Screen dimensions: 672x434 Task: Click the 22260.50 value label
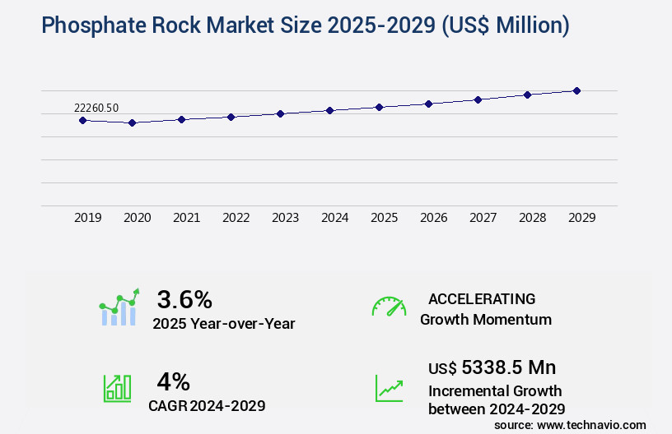pyautogui.click(x=96, y=108)
